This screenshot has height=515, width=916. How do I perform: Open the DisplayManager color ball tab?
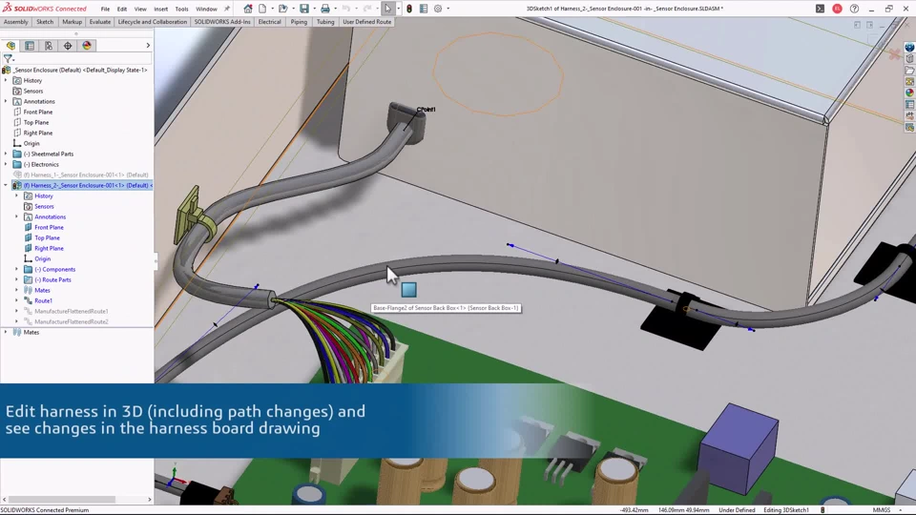tap(87, 46)
